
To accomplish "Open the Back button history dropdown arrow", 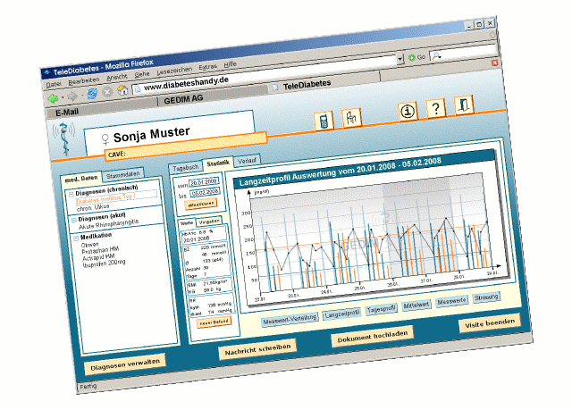I will coord(63,97).
